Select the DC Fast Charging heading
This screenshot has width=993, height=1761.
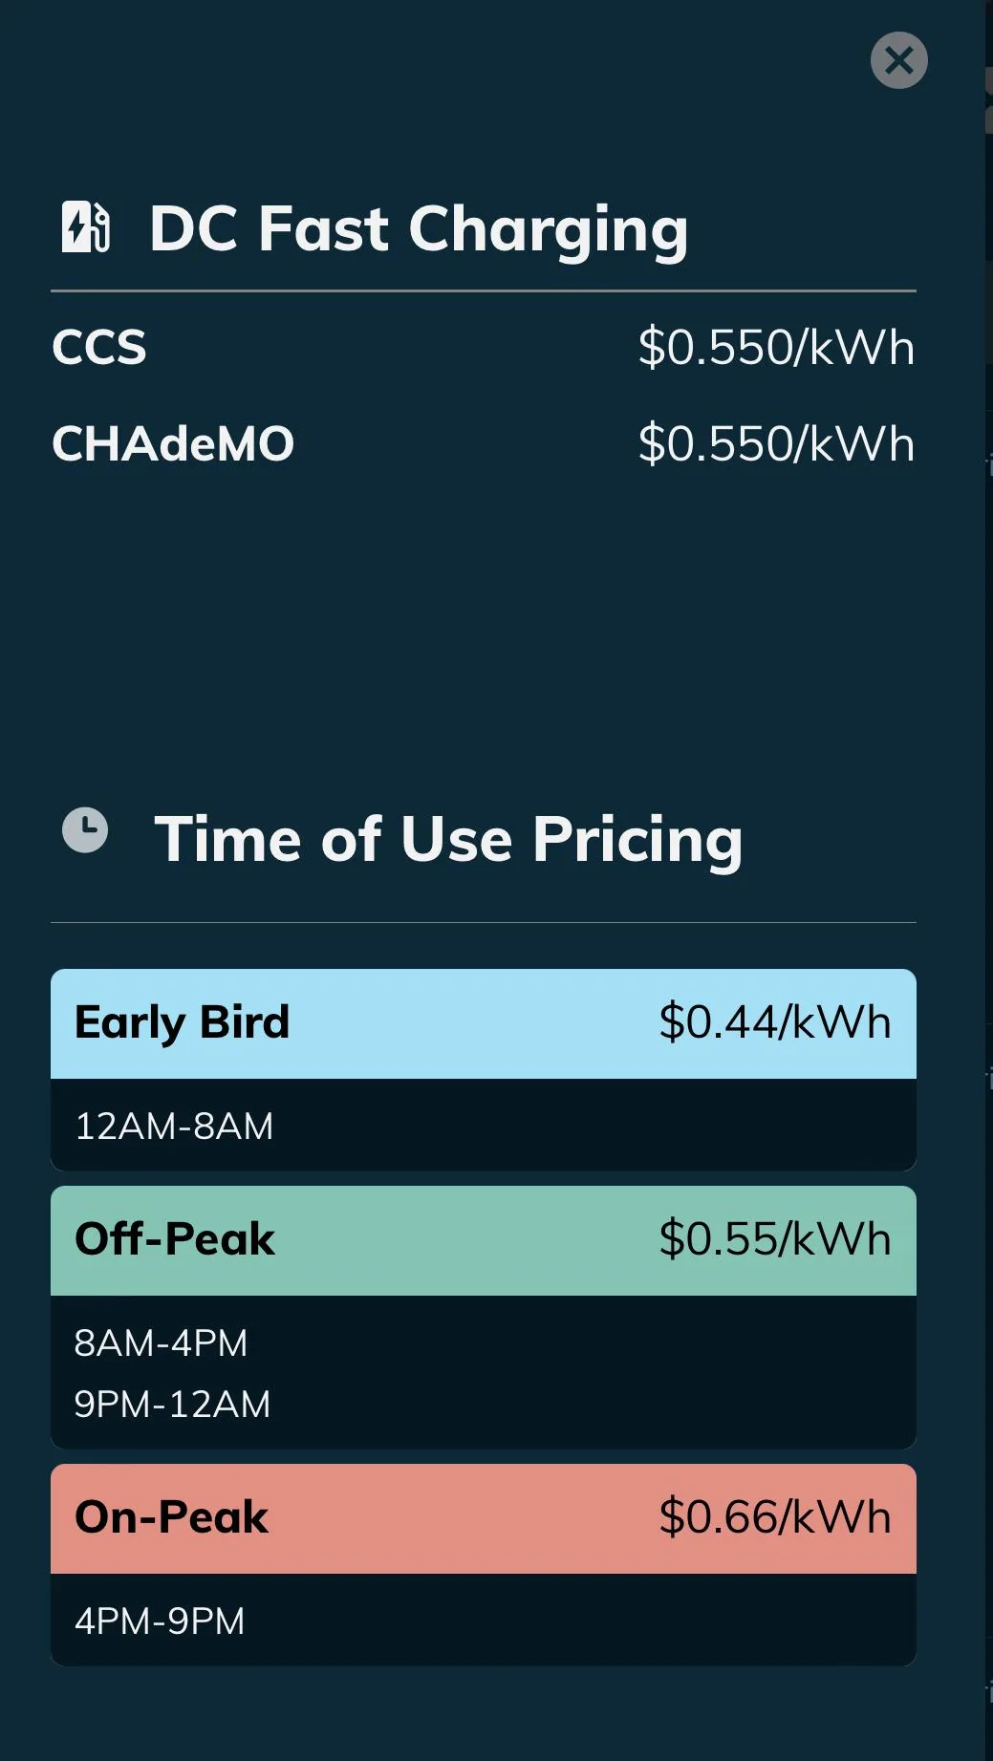[419, 229]
